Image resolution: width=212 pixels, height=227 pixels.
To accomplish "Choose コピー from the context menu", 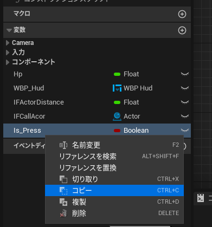I will point(114,190).
